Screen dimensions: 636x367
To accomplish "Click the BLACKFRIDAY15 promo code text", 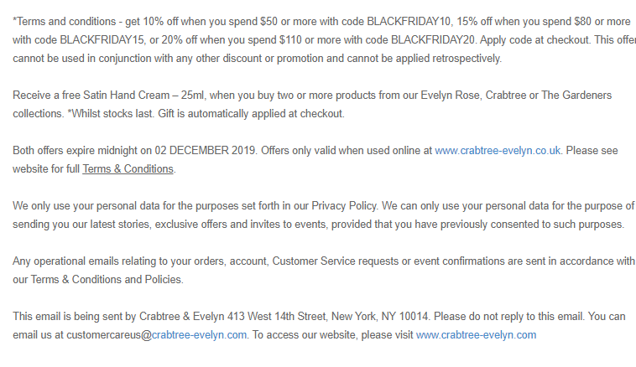I will (x=102, y=40).
